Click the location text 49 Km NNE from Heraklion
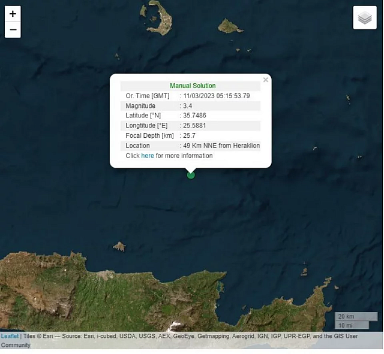The height and width of the screenshot is (354, 384). [x=221, y=146]
